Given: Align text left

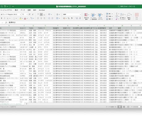Looking at the screenshot, I should tap(38, 18).
